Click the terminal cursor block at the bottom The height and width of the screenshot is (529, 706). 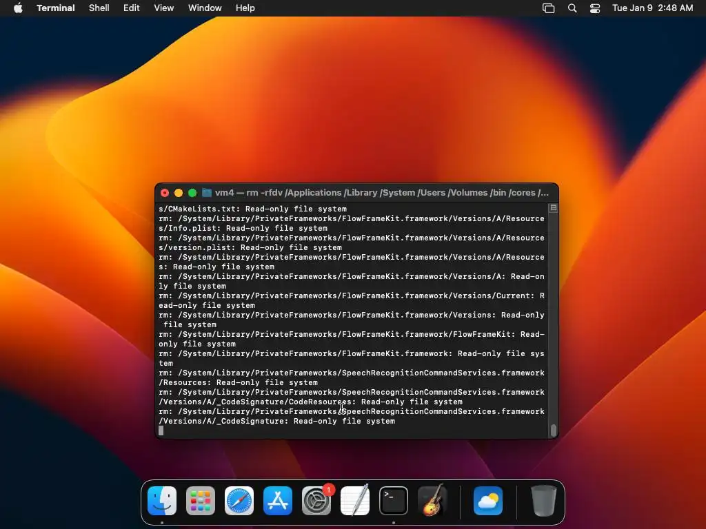pyautogui.click(x=161, y=431)
